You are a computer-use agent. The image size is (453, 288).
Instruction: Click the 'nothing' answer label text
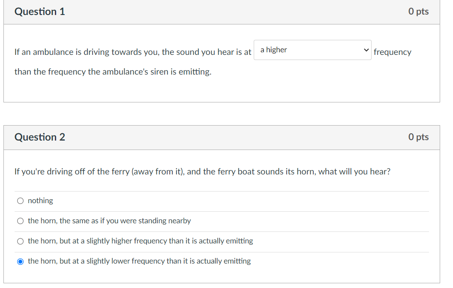pos(40,201)
